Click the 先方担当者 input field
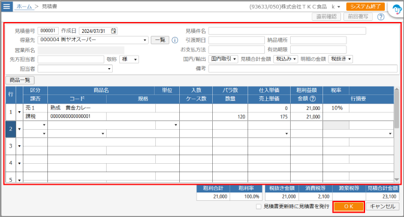404x217 pixels. (71, 59)
